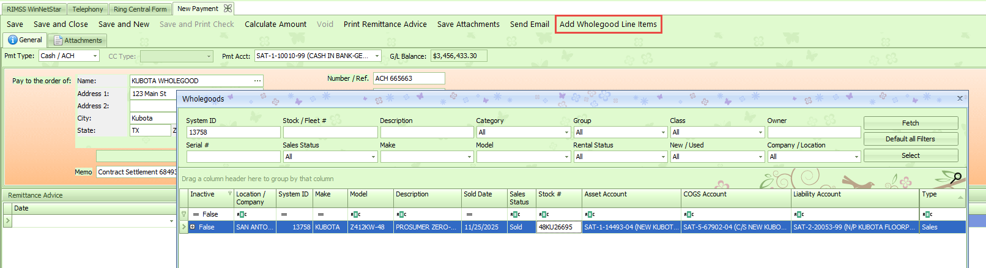The height and width of the screenshot is (268, 986).
Task: Click the Model cell Z412KW-48
Action: coord(370,227)
